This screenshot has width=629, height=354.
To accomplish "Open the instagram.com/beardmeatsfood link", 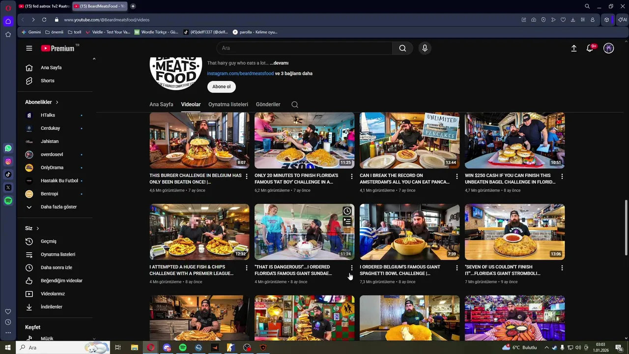I will tap(240, 73).
